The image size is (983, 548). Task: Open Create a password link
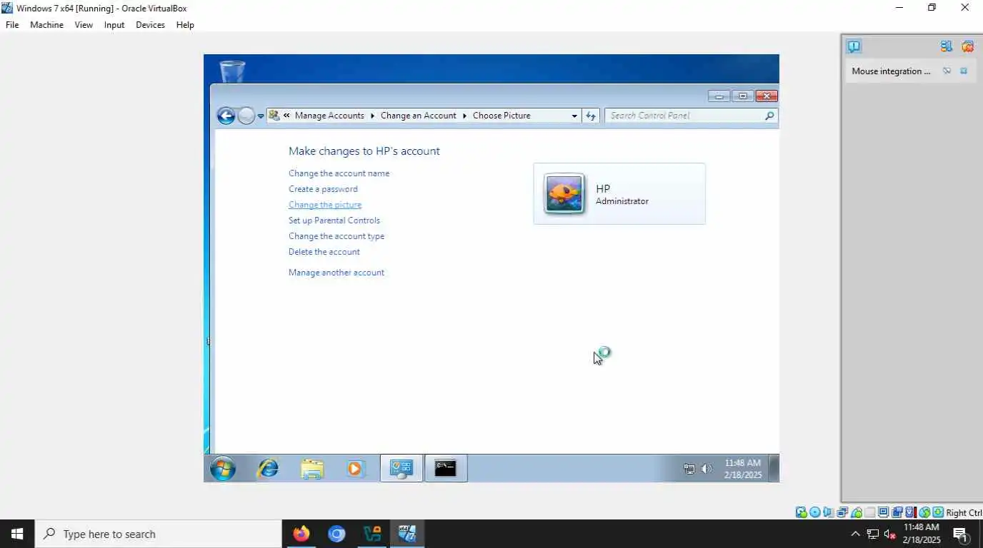tap(323, 189)
